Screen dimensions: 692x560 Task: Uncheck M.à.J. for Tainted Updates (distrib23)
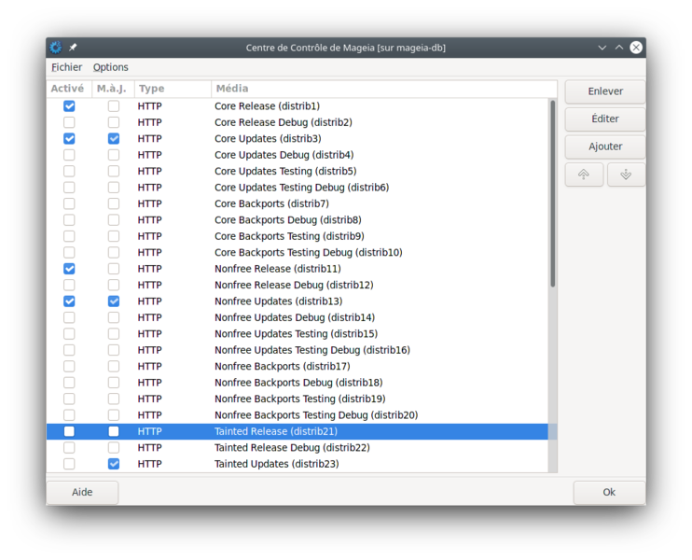[x=114, y=464]
